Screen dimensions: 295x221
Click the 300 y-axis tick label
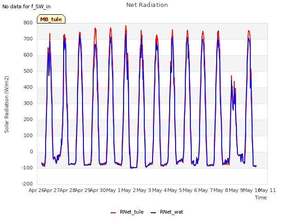click(x=28, y=103)
